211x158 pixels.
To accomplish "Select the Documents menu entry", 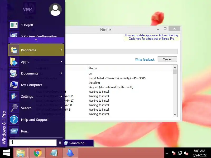I will pyautogui.click(x=36, y=73).
